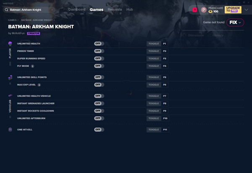The height and width of the screenshot is (173, 252).
Task: Click Batman: Arkham Knight breadcrumb link
Action: tap(37, 20)
